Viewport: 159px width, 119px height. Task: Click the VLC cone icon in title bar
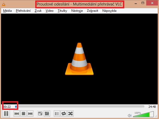[x=4, y=4]
